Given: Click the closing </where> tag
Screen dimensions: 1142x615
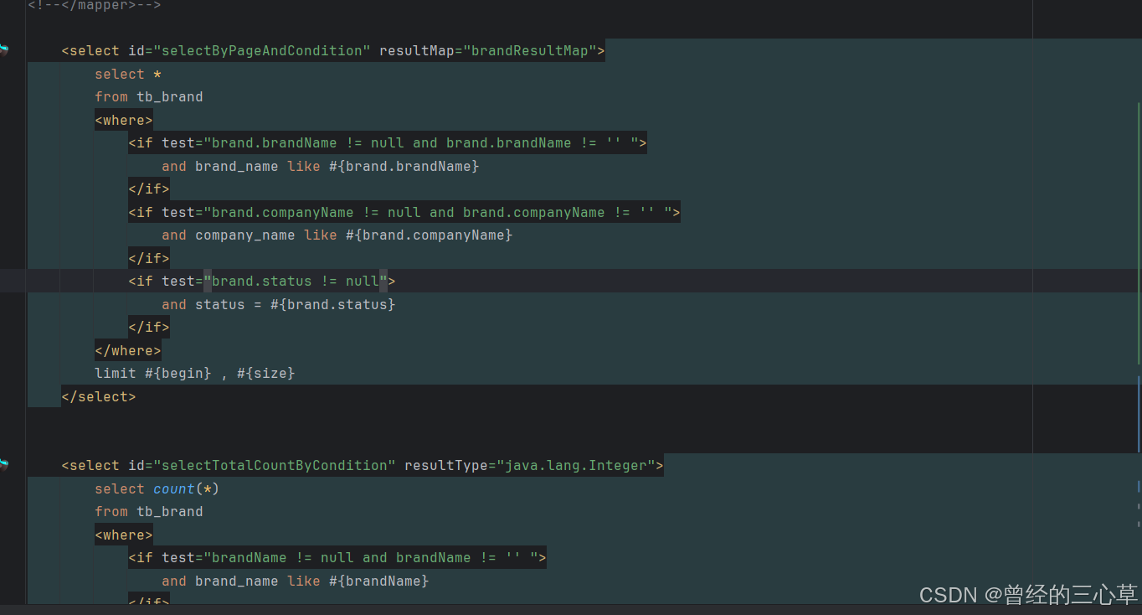Looking at the screenshot, I should click(128, 350).
